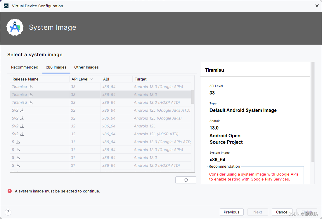Click the Previous button

tap(232, 212)
